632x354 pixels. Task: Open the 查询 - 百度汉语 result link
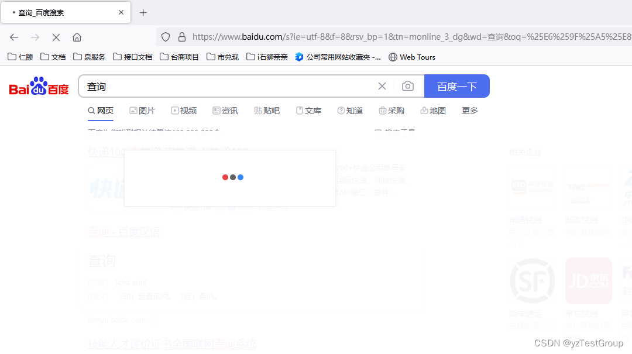[x=124, y=232]
